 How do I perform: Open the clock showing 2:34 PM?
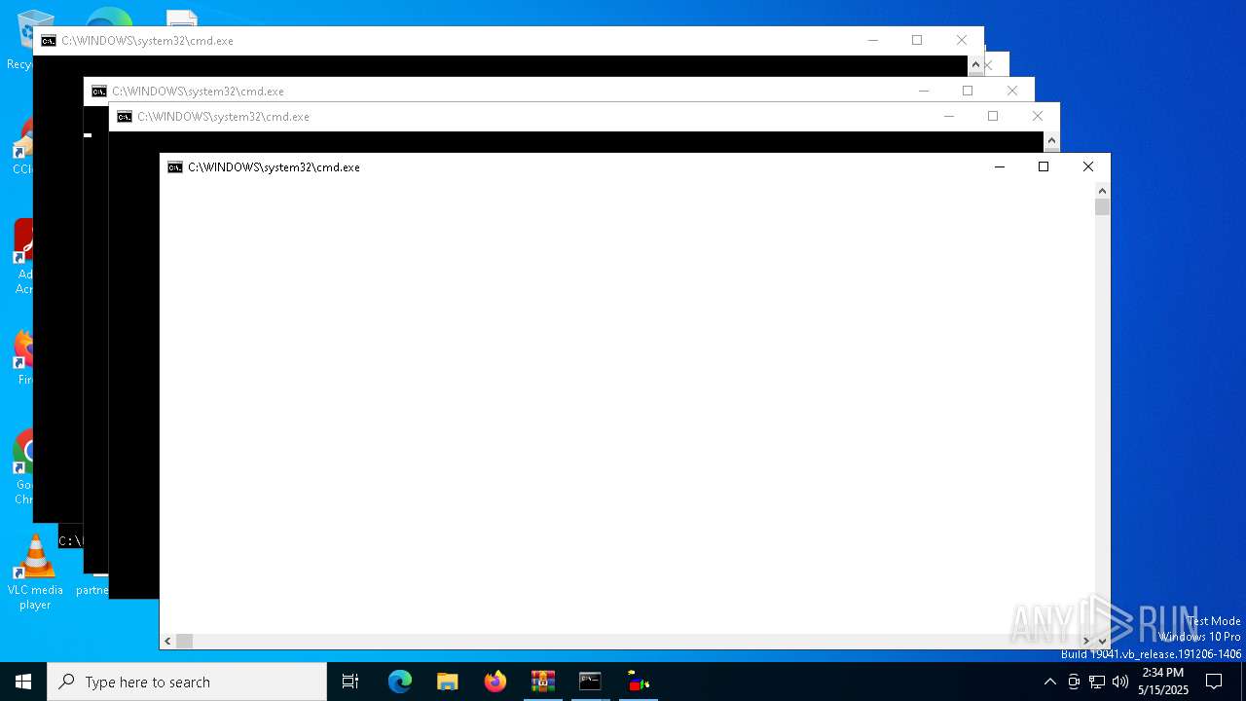[1163, 682]
